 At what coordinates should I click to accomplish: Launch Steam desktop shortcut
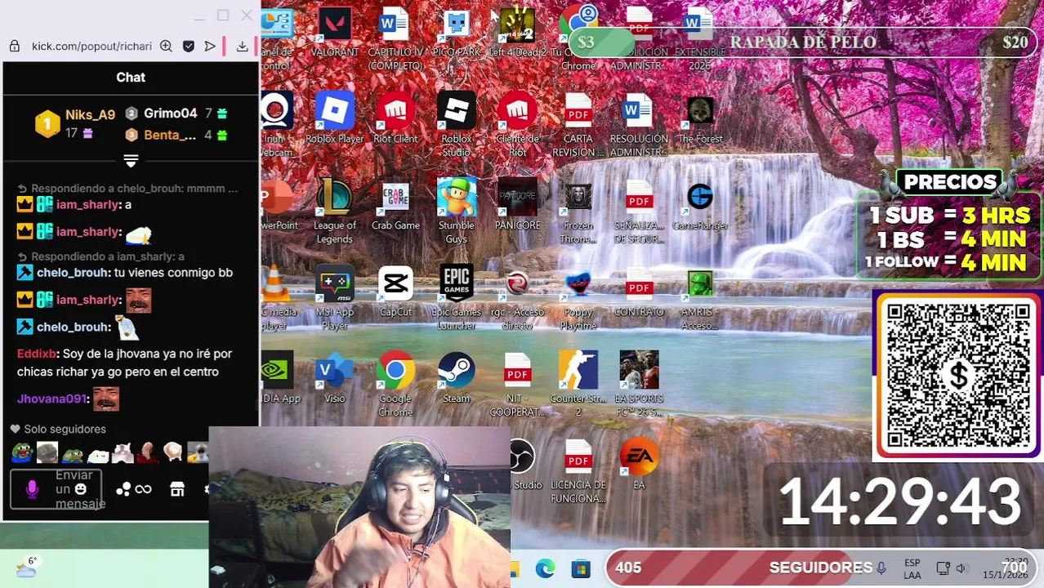pos(457,379)
